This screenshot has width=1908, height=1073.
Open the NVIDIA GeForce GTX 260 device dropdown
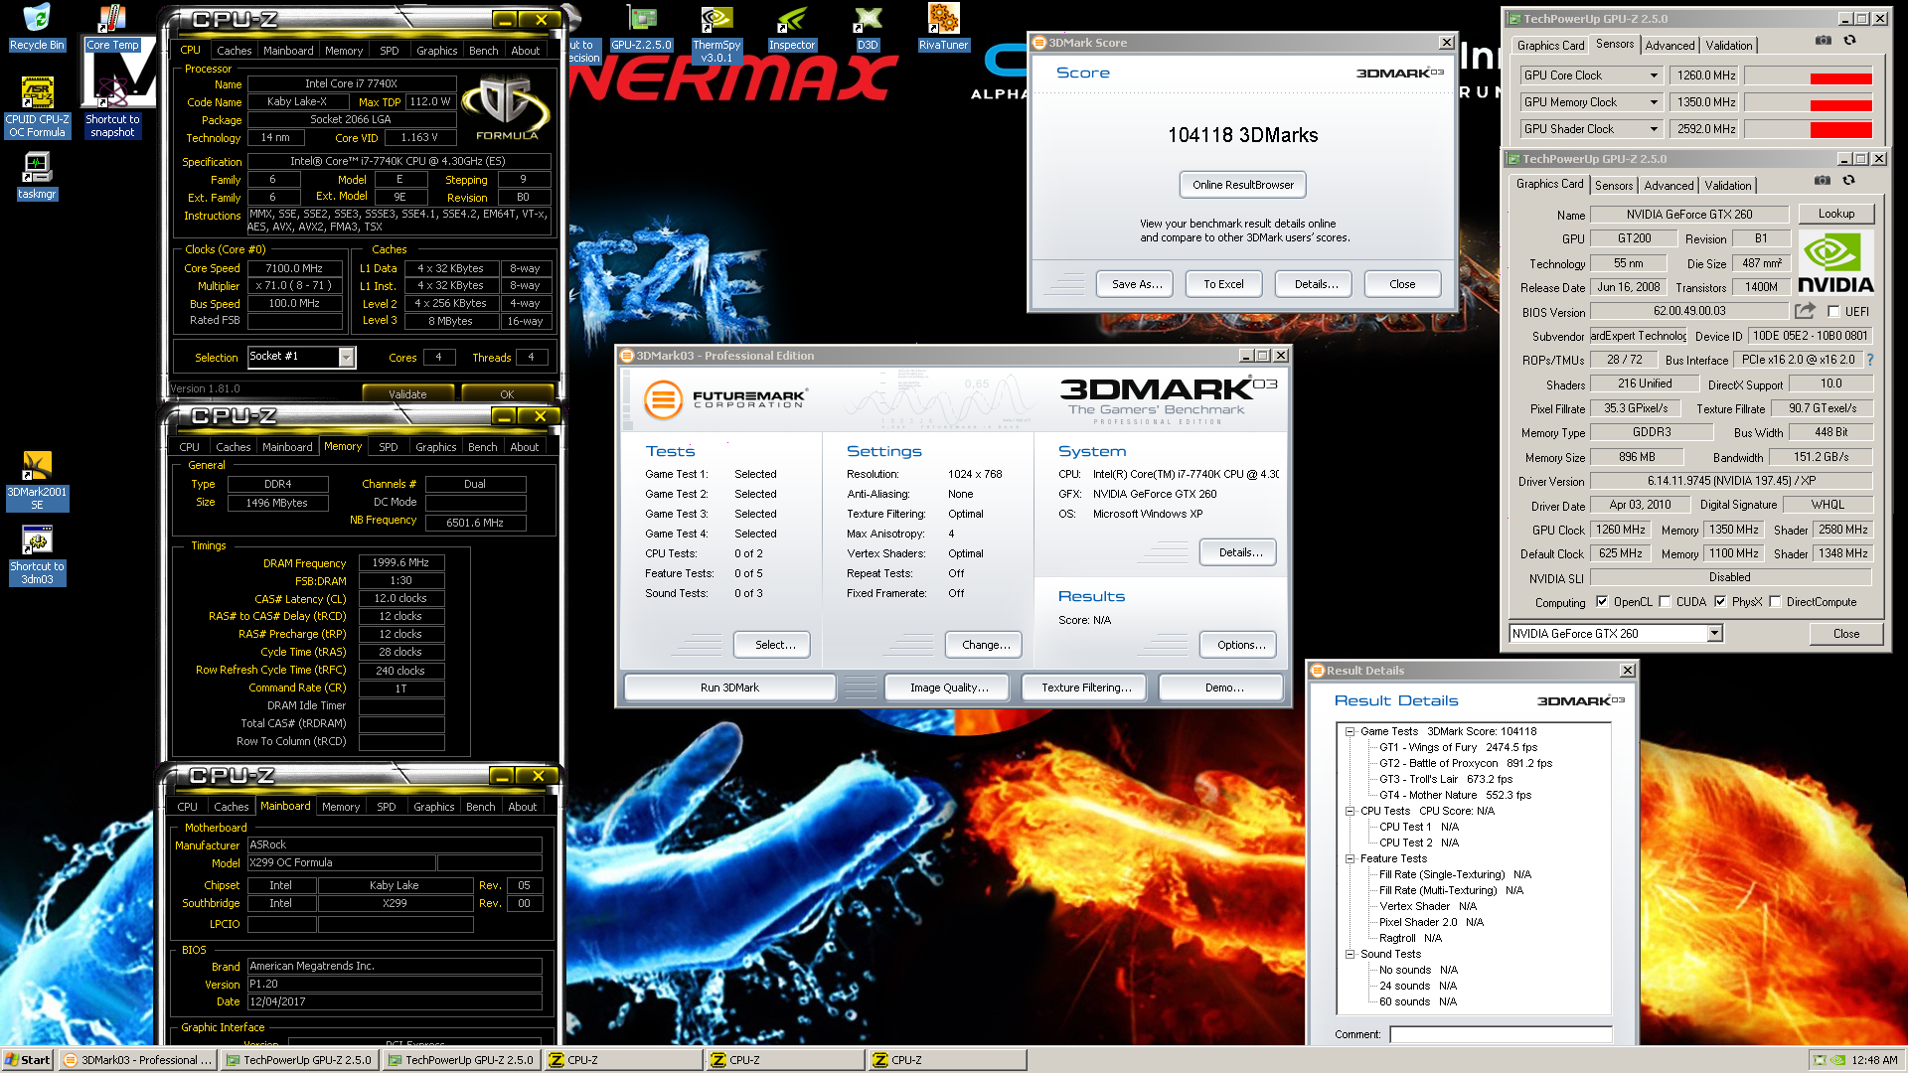click(1714, 634)
